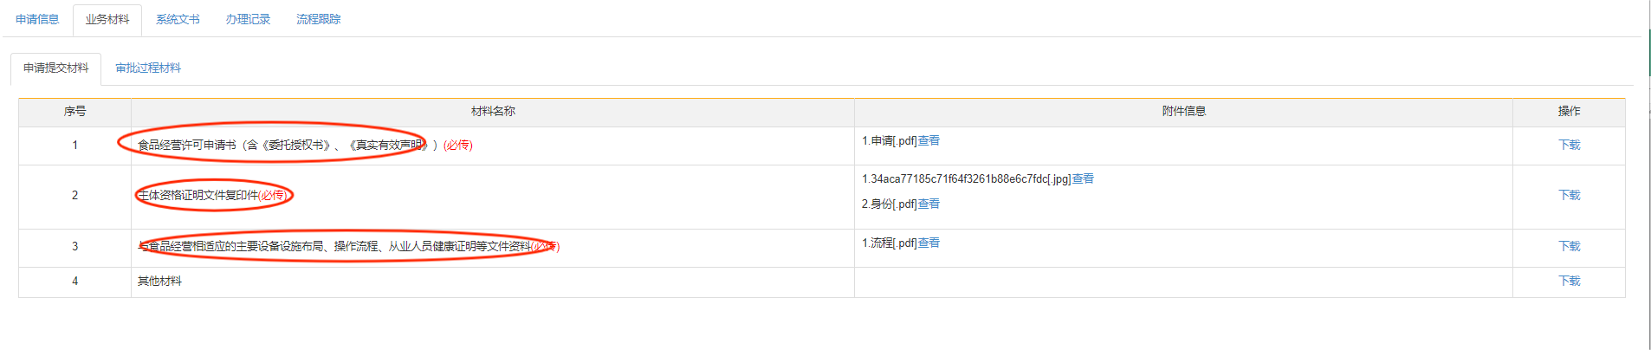
Task: Open 查看 for the 身份[.pdf] file
Action: pyautogui.click(x=929, y=204)
